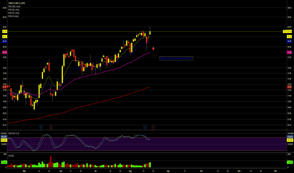
Task: Click the 88.00 level on right price axis
Action: [289, 8]
